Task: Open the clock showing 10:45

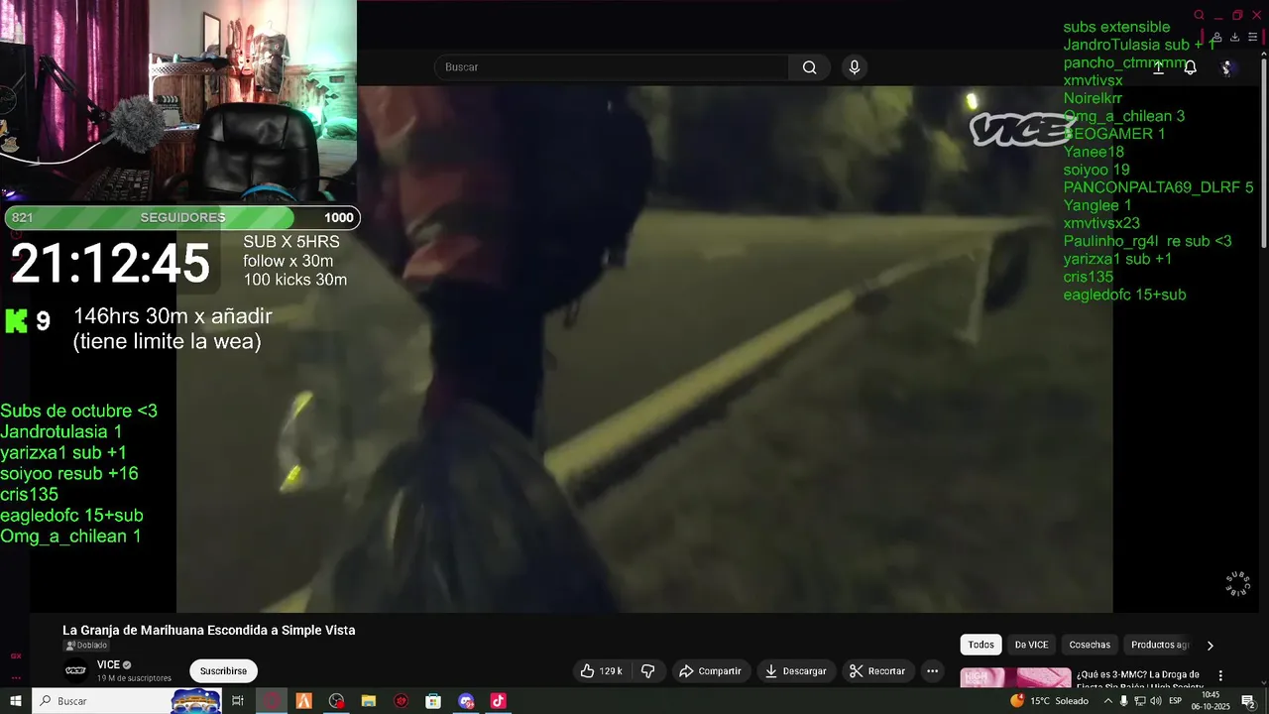Action: point(1211,701)
